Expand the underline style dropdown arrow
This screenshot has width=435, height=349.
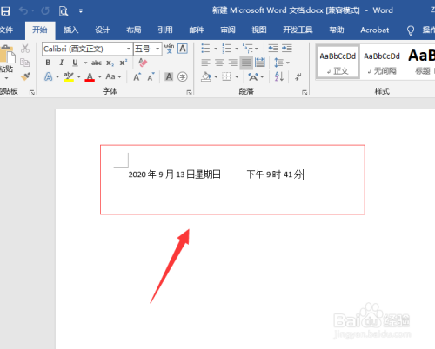pos(85,63)
